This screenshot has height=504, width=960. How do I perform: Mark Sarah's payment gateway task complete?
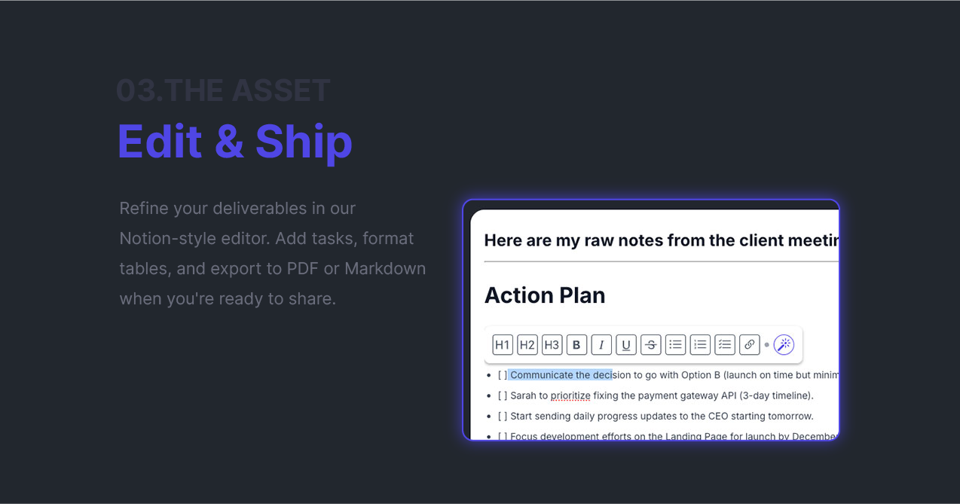click(503, 395)
